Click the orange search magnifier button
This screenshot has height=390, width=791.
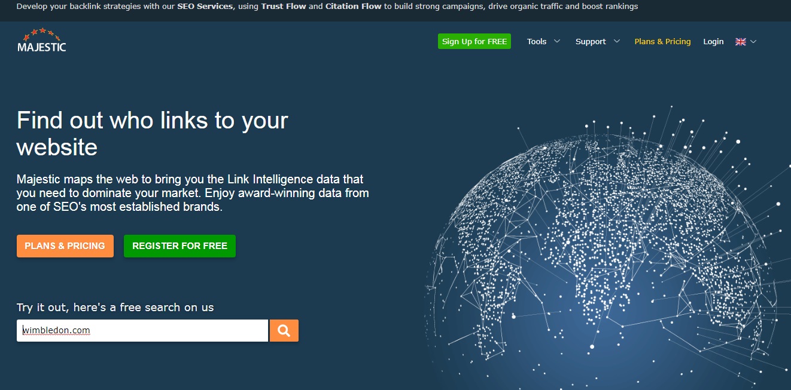coord(284,330)
